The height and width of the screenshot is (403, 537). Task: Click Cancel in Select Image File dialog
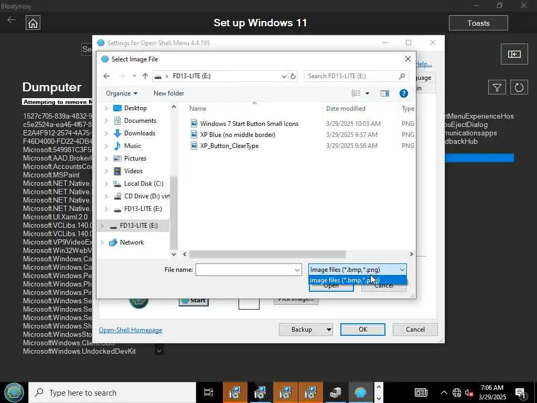pyautogui.click(x=384, y=286)
